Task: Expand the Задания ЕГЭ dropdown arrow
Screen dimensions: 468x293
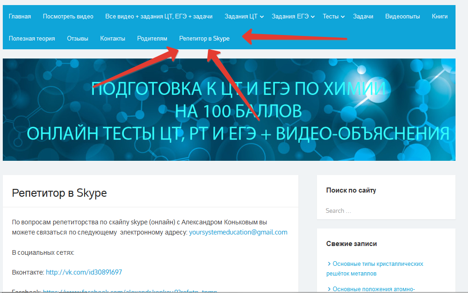Action: [x=313, y=17]
